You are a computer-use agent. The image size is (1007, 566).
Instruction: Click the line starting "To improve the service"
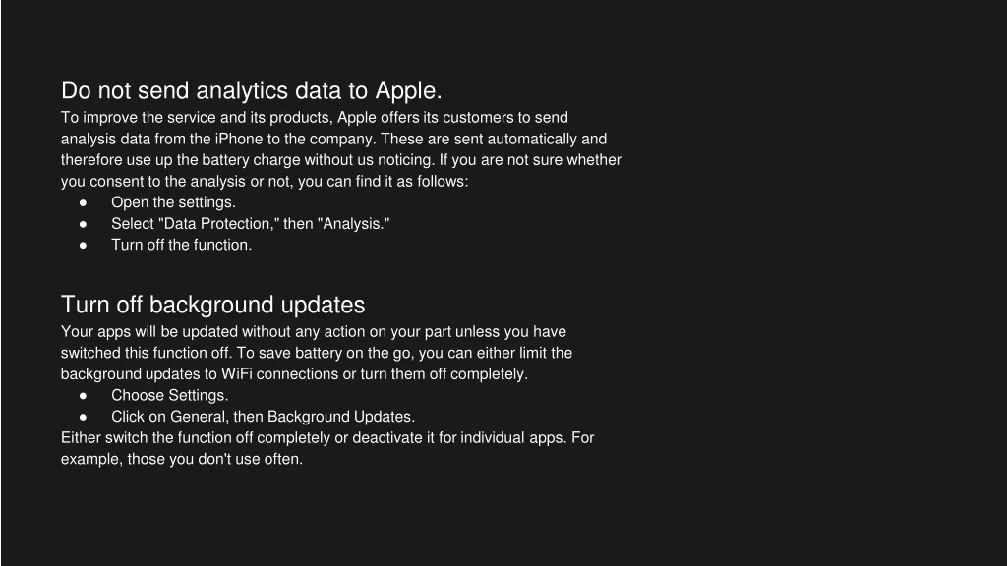(315, 118)
